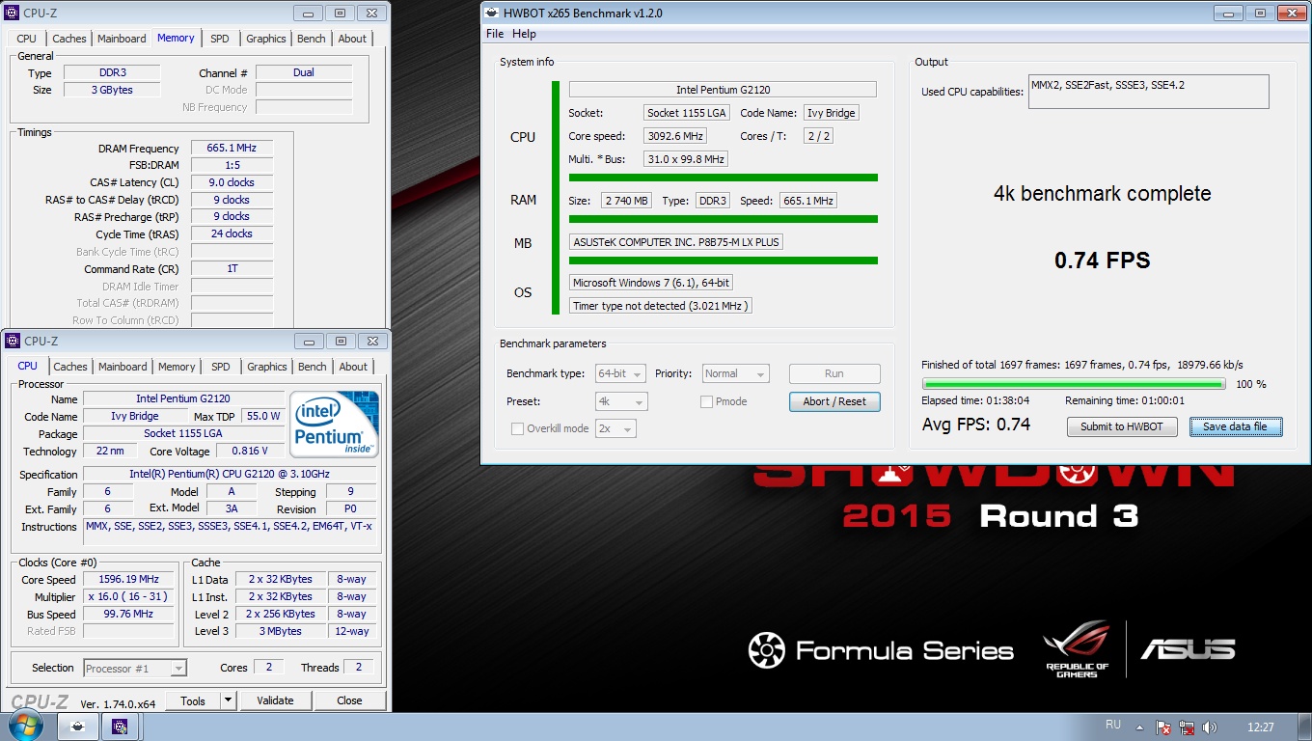Switch to Memory tab in lower CPU-Z

(177, 367)
